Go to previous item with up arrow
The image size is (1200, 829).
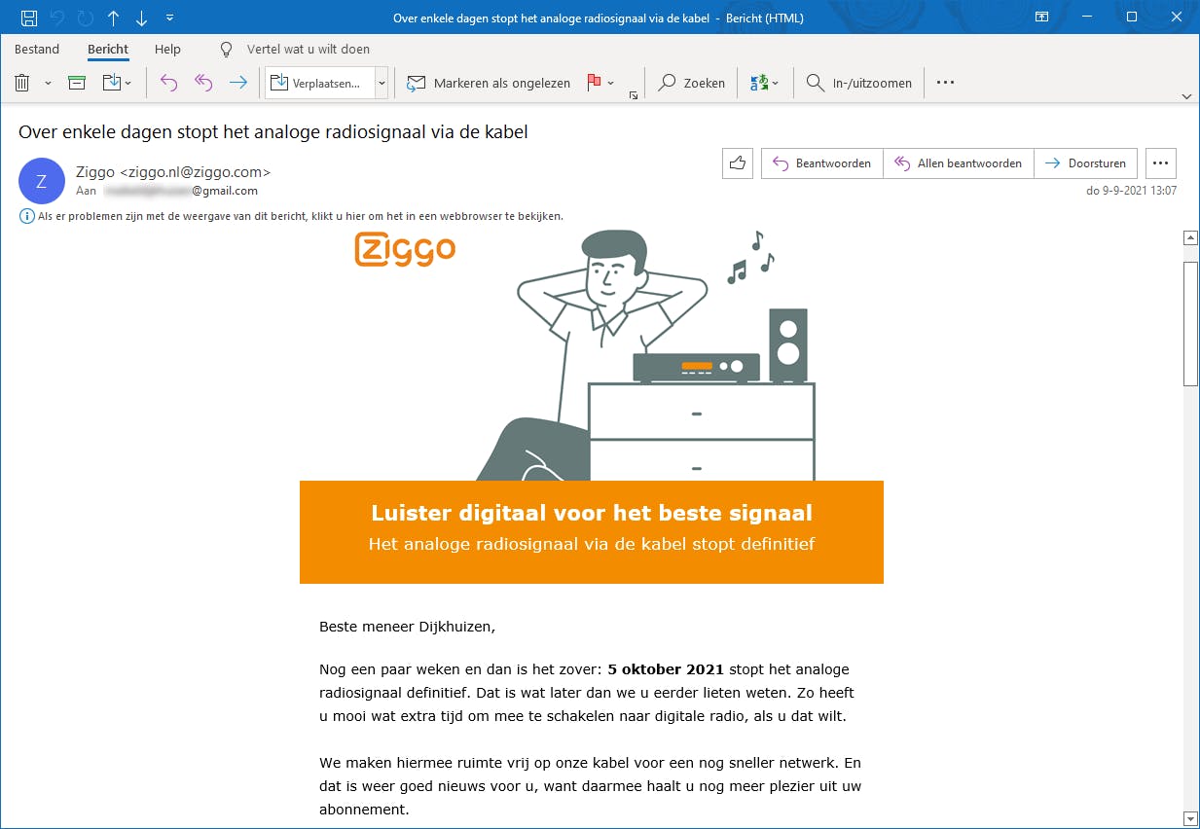(113, 18)
